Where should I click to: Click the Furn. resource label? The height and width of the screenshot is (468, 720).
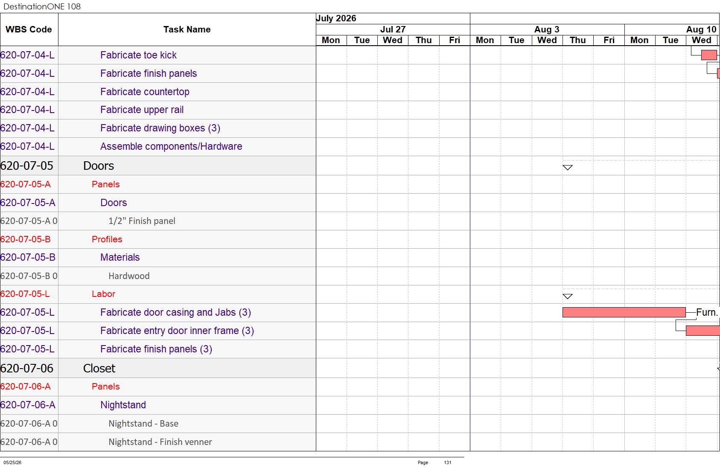[707, 312]
